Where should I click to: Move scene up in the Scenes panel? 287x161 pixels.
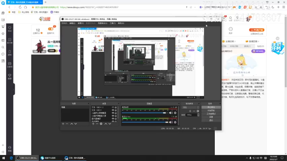[x=72, y=124]
